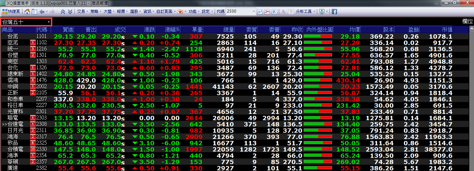Viewport: 474px width, 171px height.
Task: Click the red 8 badge on 儒鴻 row
Action: [x=33, y=80]
